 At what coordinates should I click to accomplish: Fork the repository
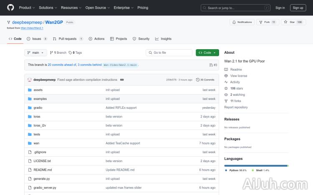[267, 22]
